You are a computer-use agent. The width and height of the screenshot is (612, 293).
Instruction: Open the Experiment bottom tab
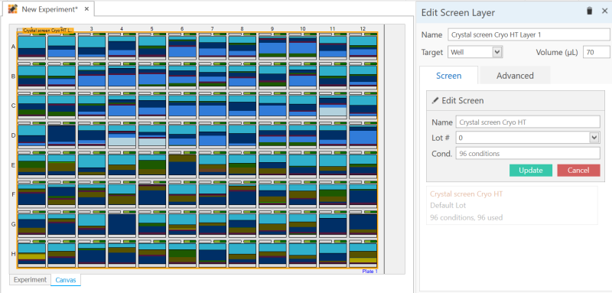click(x=30, y=280)
